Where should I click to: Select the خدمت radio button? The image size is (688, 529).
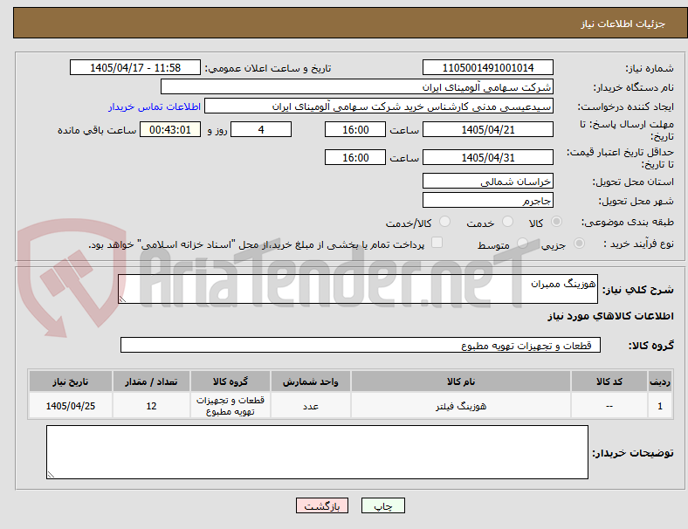click(507, 222)
